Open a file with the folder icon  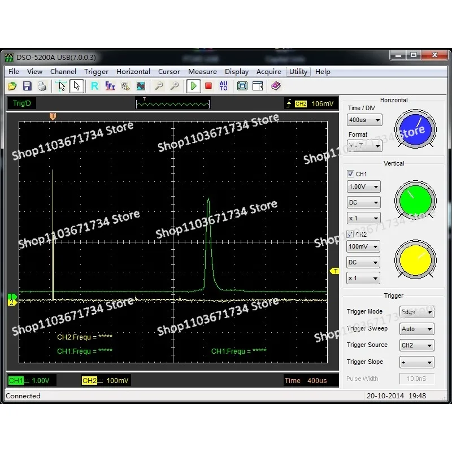[12, 86]
